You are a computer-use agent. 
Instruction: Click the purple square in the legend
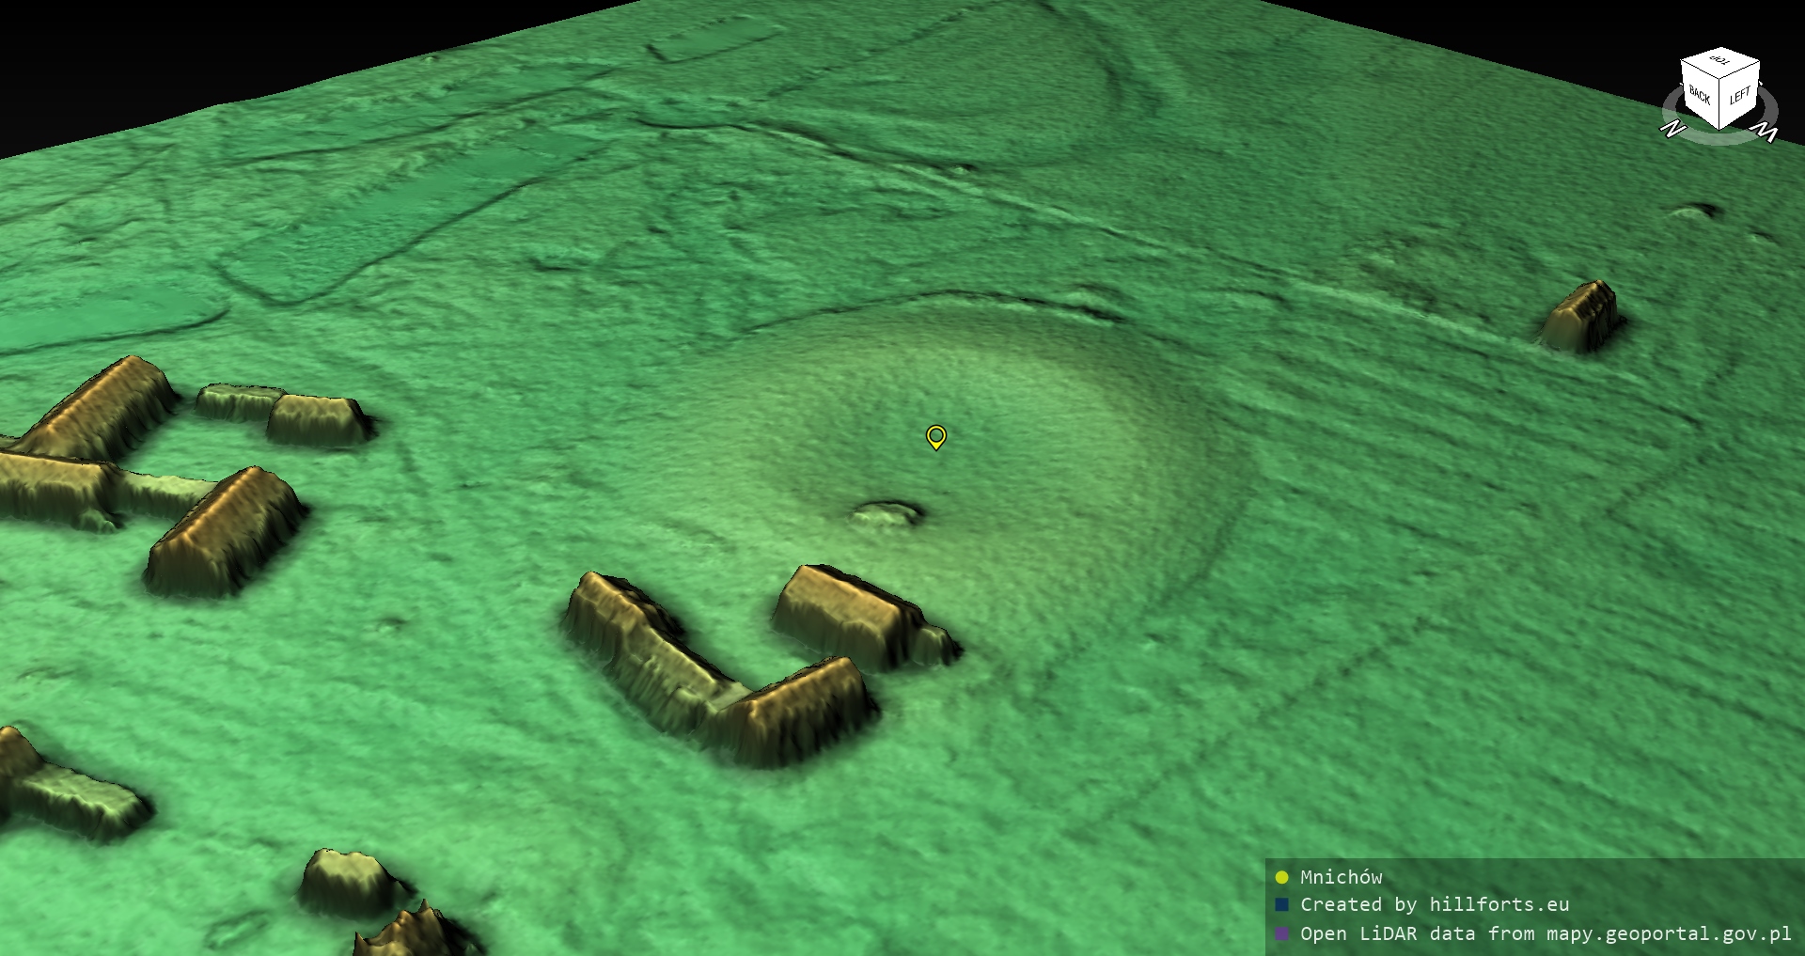(x=1281, y=933)
